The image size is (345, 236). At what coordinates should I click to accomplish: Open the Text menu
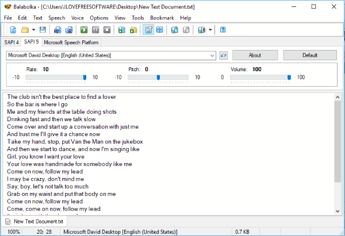point(37,18)
